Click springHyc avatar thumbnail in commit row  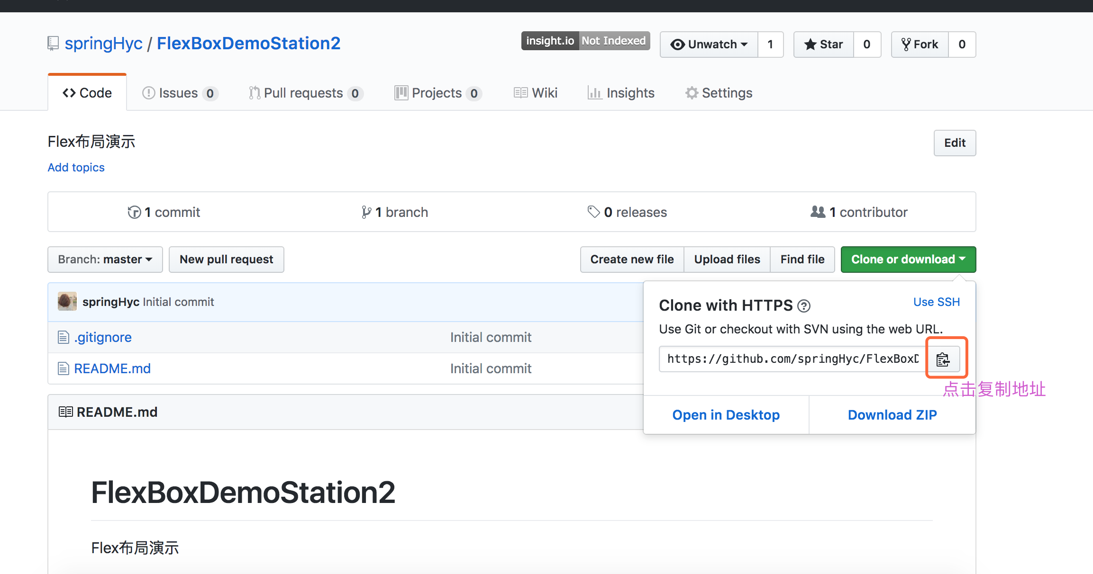point(67,302)
